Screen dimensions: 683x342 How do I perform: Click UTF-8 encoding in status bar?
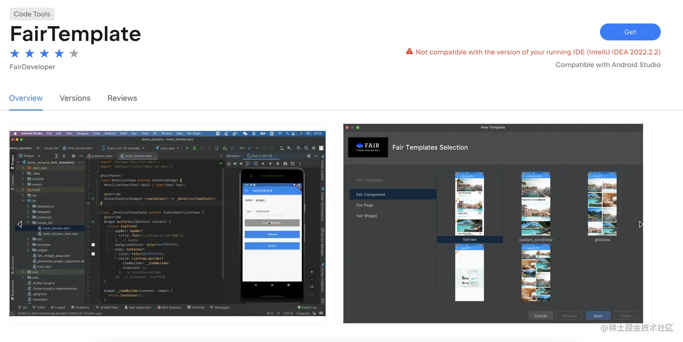(288, 313)
